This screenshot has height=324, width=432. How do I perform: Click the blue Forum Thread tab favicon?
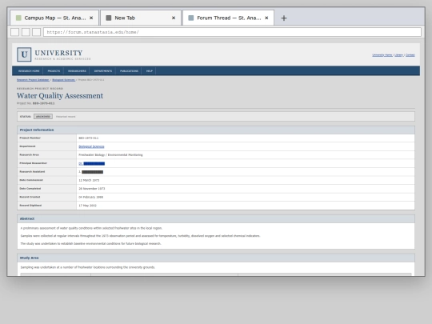point(191,18)
